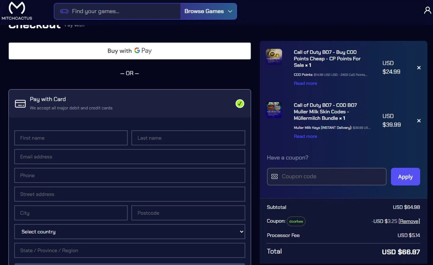Viewport: 433px width, 265px height.
Task: Remove COD Points item with X icon
Action: pos(419,68)
